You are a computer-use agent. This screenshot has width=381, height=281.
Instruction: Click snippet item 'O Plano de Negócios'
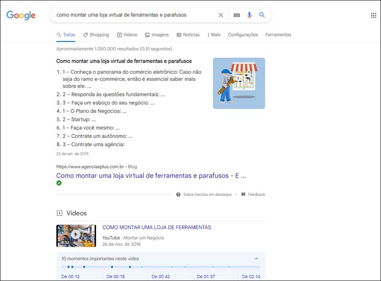pos(94,111)
